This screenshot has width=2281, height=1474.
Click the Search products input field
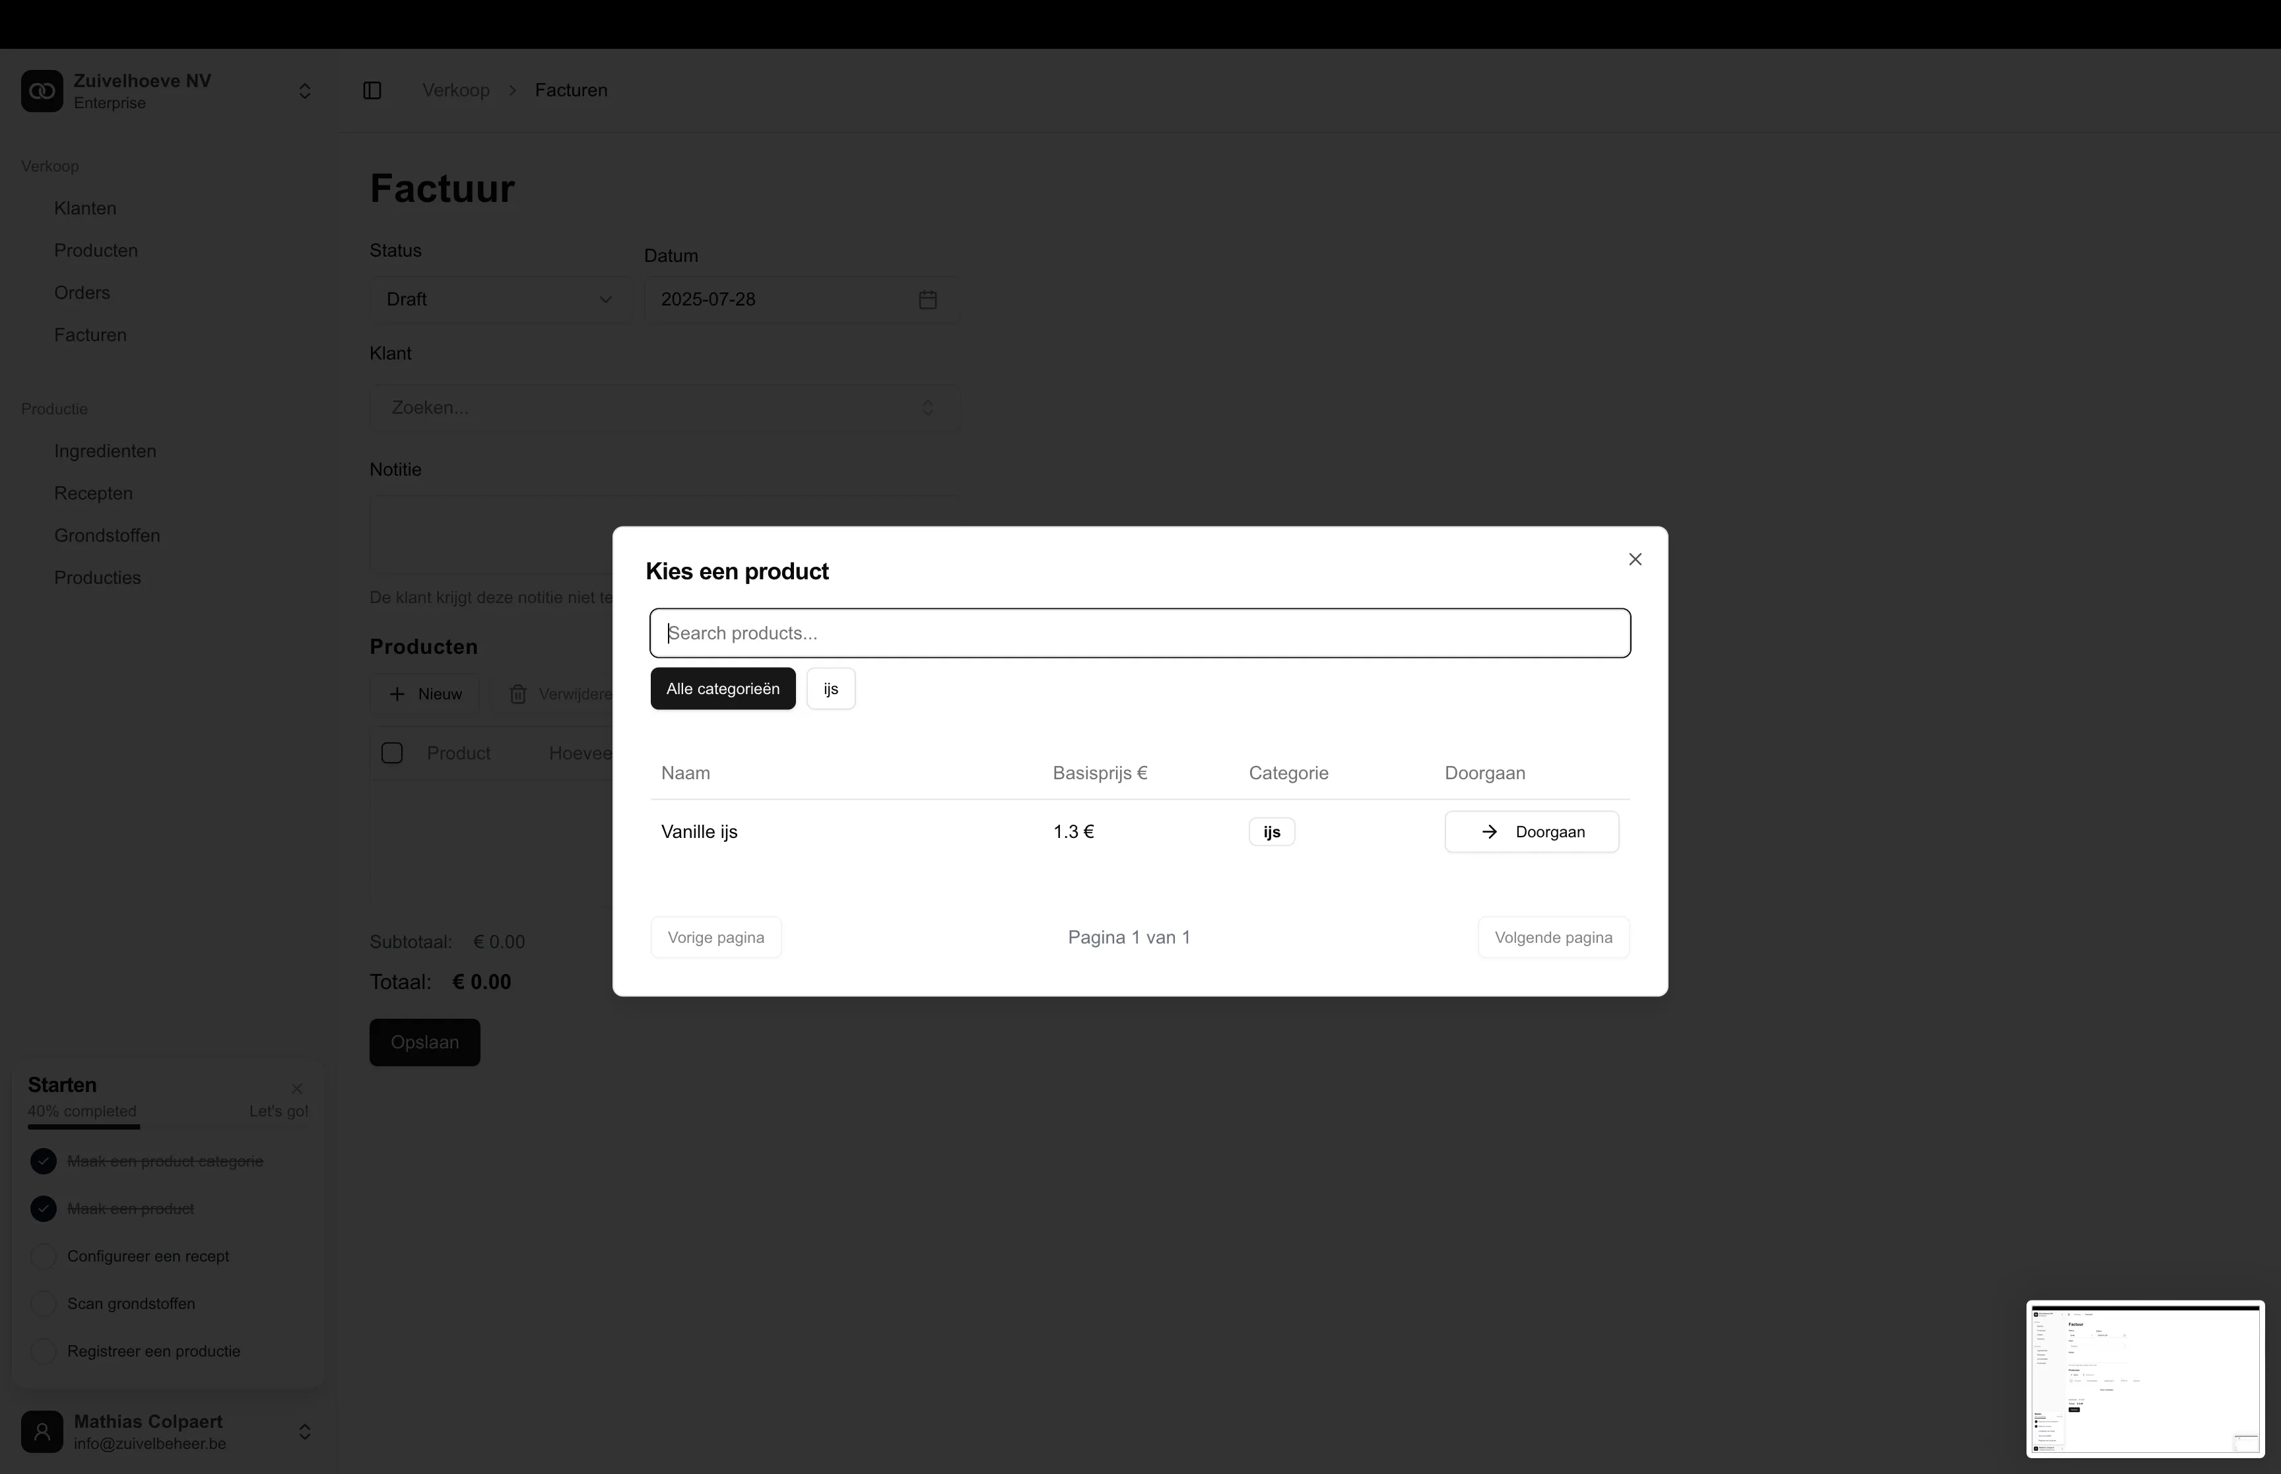coord(1140,633)
